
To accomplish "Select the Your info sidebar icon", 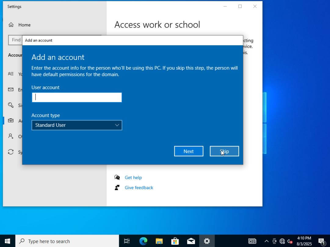I will [x=11, y=74].
